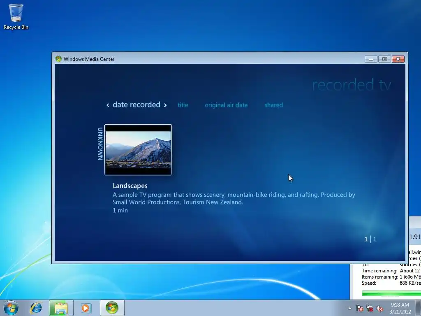Minimize the Windows Media Center window
Image resolution: width=421 pixels, height=316 pixels.
371,59
